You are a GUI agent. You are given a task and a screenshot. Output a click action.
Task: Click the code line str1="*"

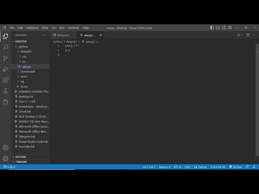pos(72,46)
